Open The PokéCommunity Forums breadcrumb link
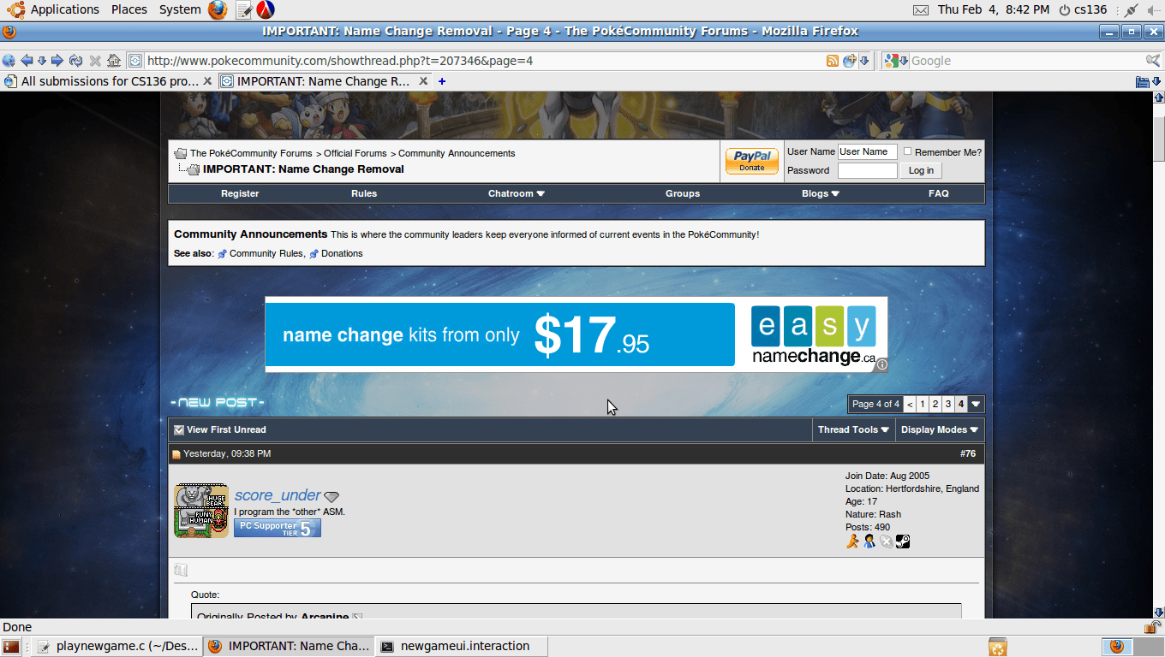1165x657 pixels. point(251,153)
